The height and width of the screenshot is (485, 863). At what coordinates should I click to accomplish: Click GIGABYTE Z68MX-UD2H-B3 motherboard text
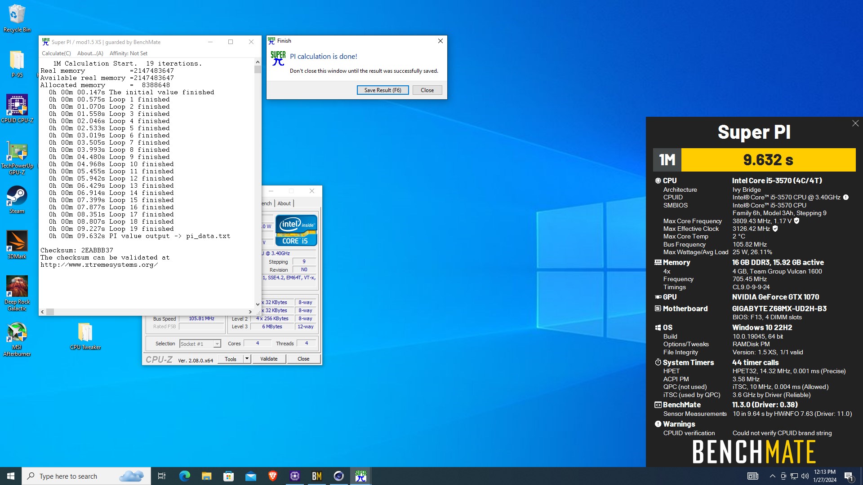click(x=779, y=309)
